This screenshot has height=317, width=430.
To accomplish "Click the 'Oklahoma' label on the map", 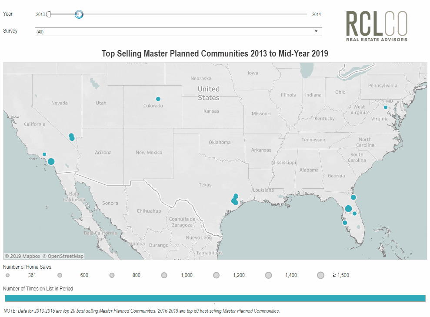I will click(220, 142).
